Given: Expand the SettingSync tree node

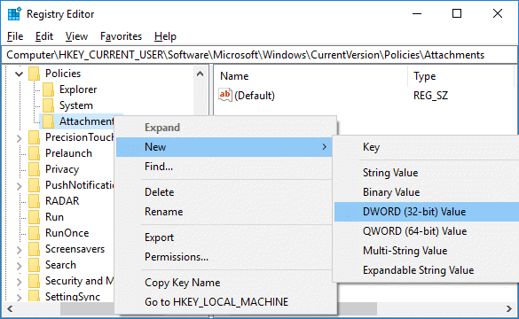Looking at the screenshot, I should [20, 297].
